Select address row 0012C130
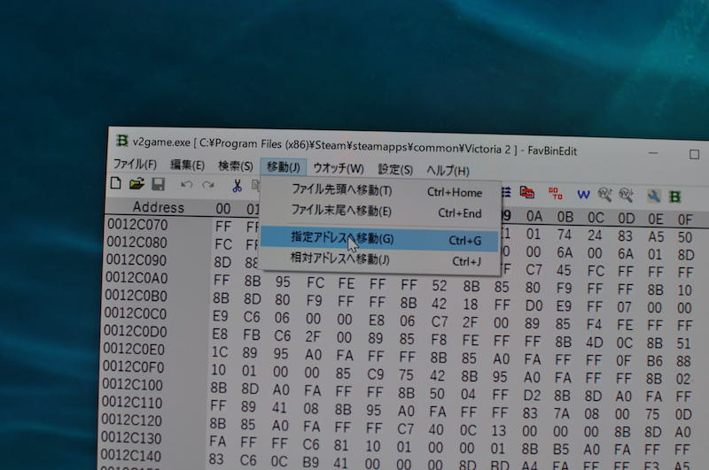The height and width of the screenshot is (470, 709). pyautogui.click(x=131, y=438)
